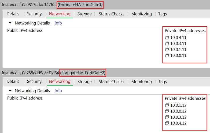Copy private IP 10.0.4.12 icon
The height and width of the screenshot is (133, 210).
pos(167,123)
